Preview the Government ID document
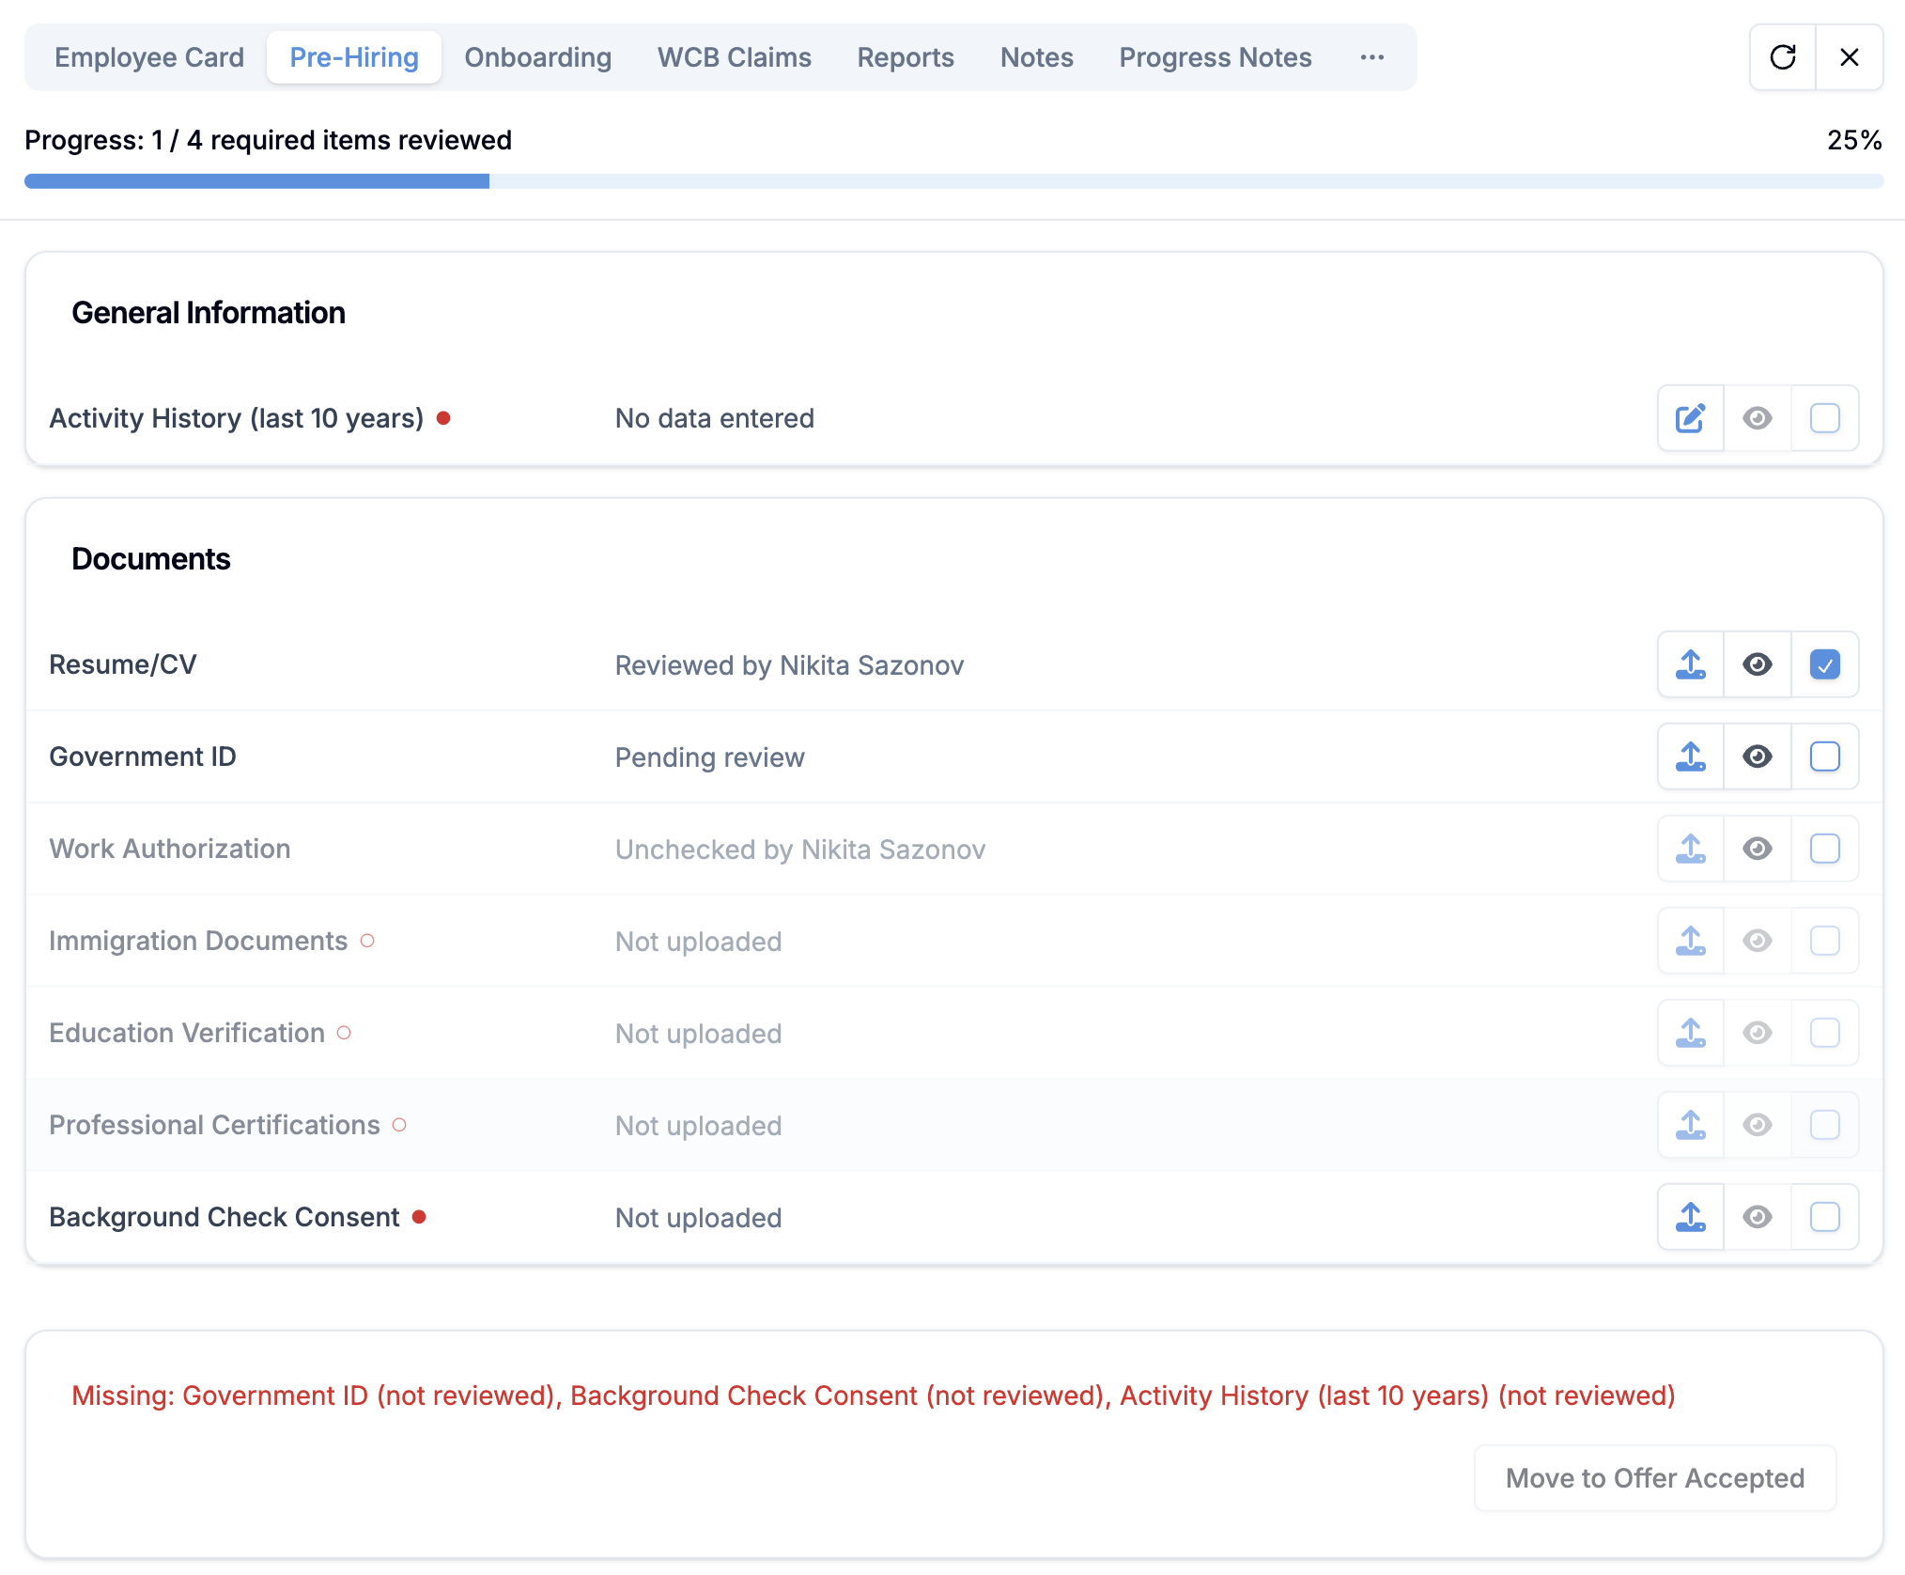This screenshot has width=1905, height=1575. 1758,756
